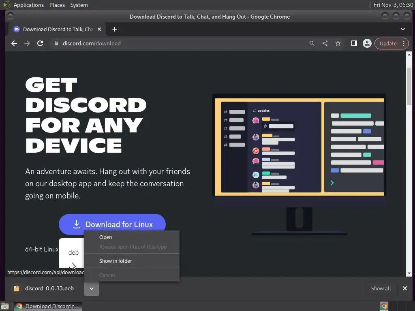Open a new tab with the plus button

tap(115, 29)
